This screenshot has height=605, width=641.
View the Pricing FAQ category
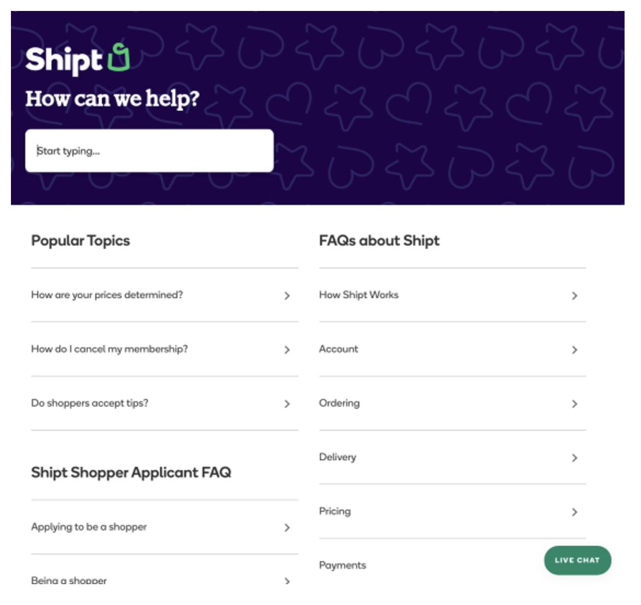(335, 511)
